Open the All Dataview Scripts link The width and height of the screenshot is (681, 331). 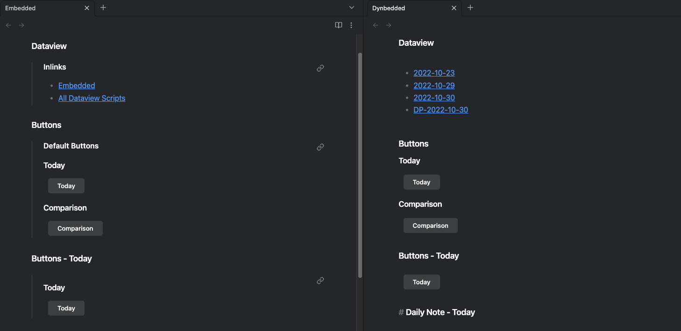point(92,98)
